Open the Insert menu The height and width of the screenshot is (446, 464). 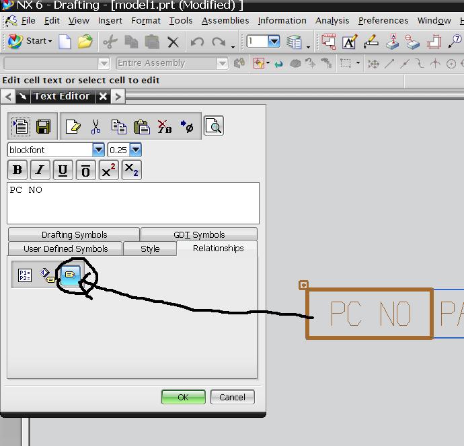110,21
